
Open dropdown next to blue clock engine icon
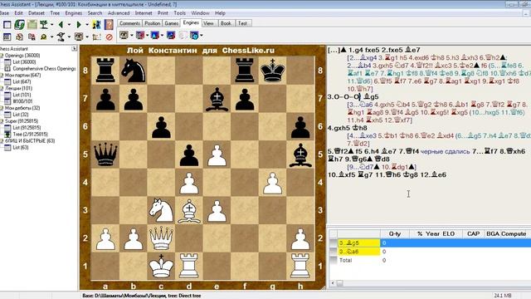202,36
